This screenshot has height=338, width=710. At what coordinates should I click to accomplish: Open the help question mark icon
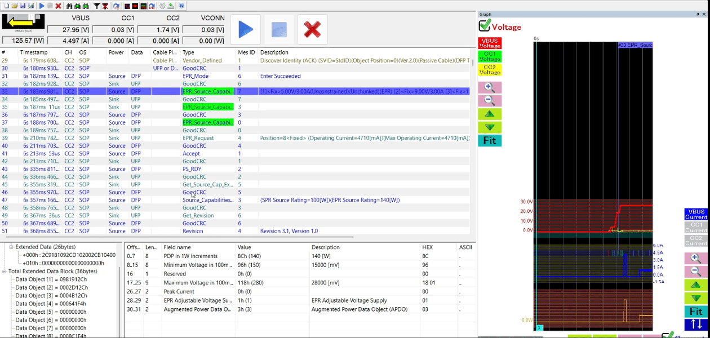point(181,6)
